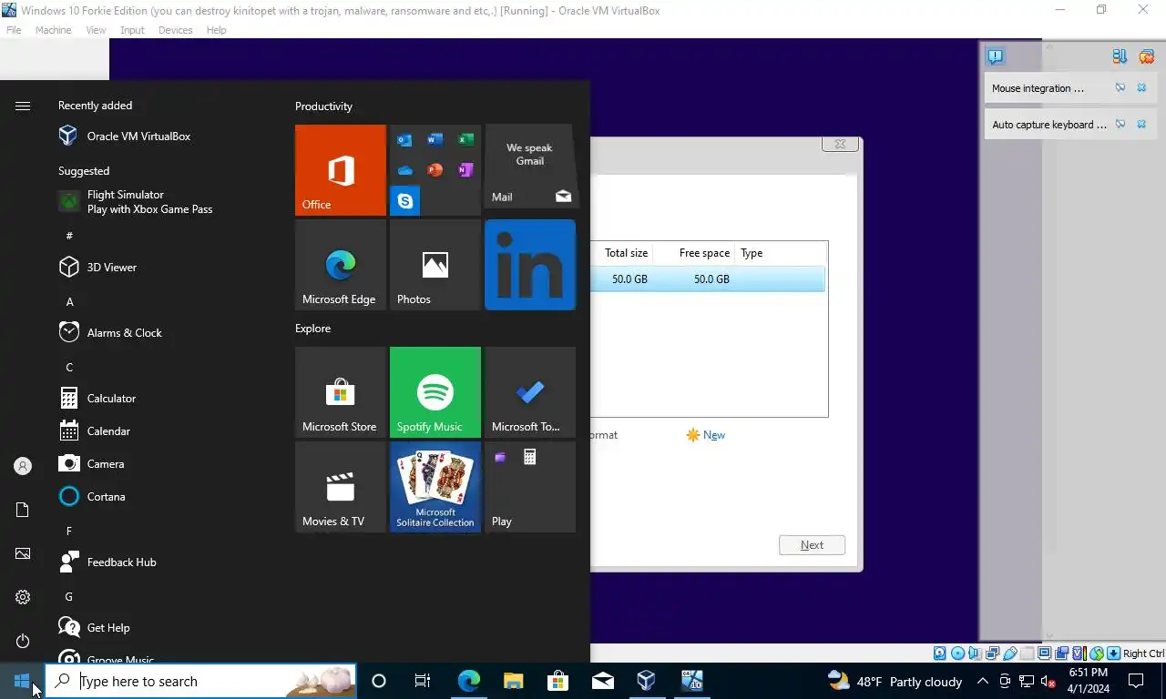Open the VirtualBox Help menu

click(x=216, y=30)
